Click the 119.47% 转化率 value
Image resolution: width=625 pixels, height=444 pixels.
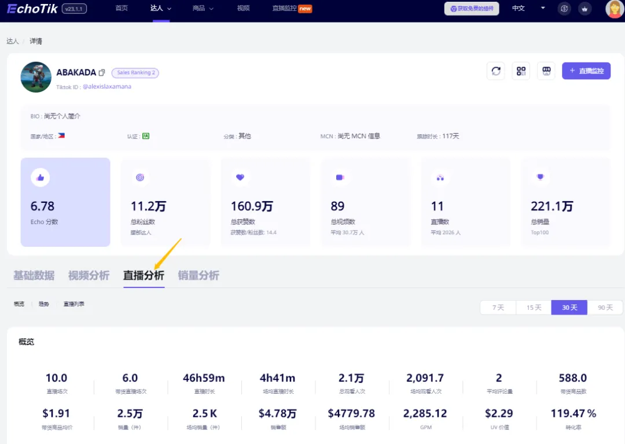pos(573,414)
